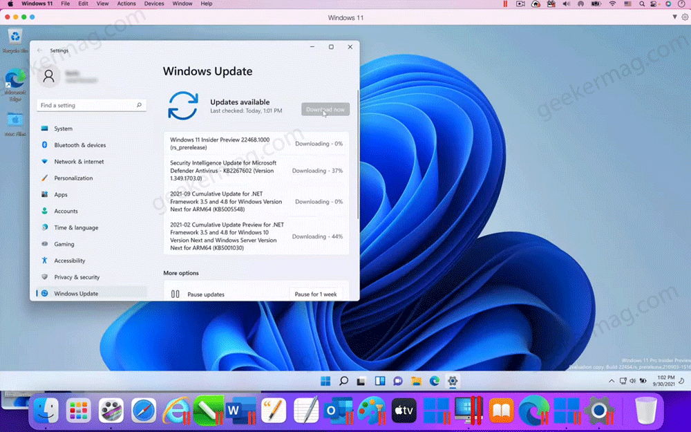Screen dimensions: 691x432
Task: Open the Pause for 1 week selector
Action: [x=316, y=294]
